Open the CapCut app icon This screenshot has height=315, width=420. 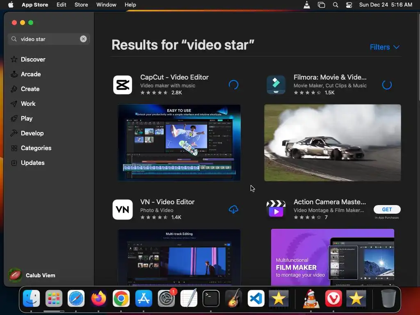(x=123, y=85)
